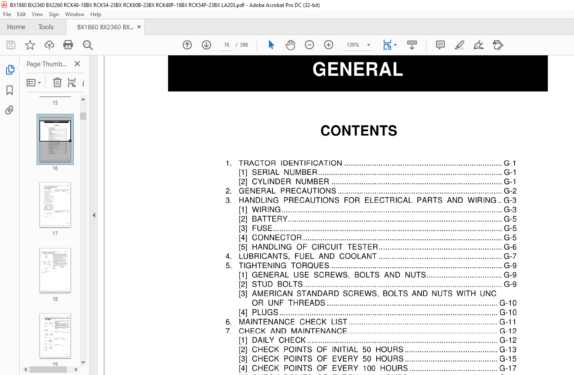The width and height of the screenshot is (574, 375).
Task: Select page 19 thumbnail
Action: 55,336
